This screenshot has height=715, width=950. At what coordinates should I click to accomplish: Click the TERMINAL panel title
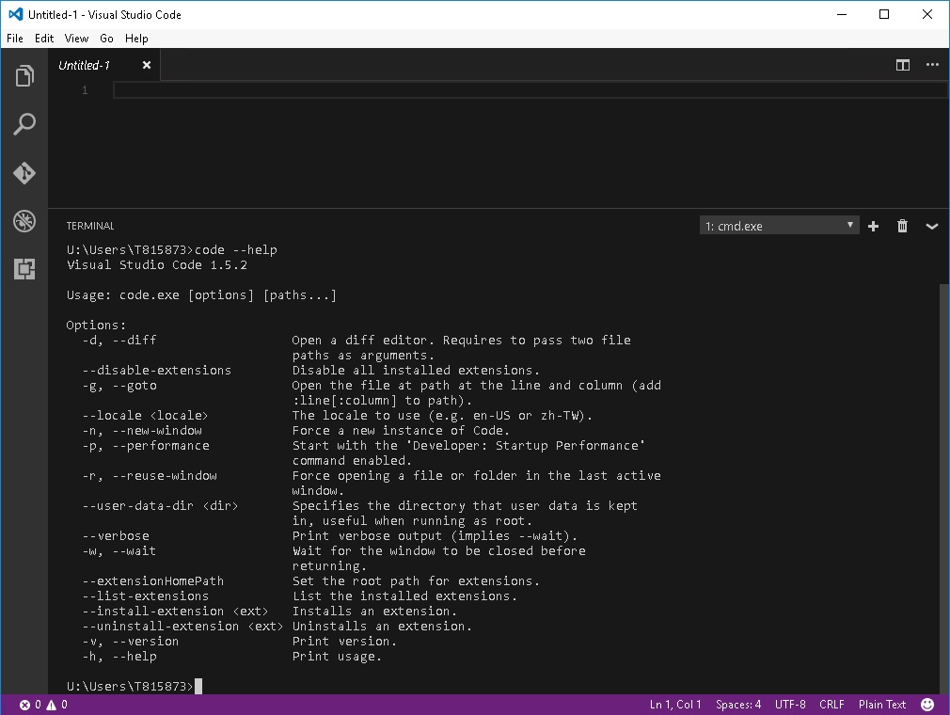90,226
